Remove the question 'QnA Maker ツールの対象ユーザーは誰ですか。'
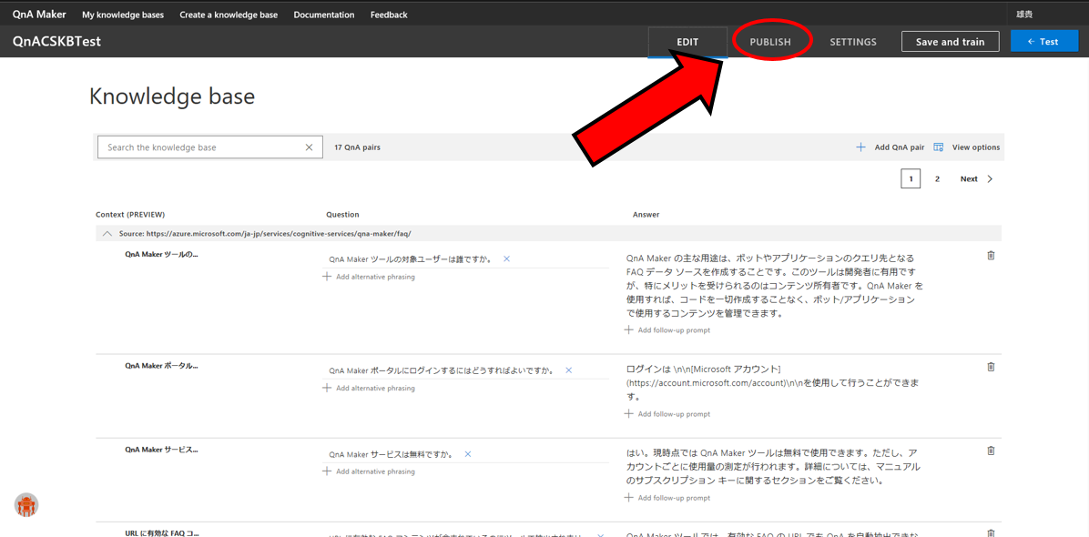This screenshot has width=1089, height=537. point(506,258)
